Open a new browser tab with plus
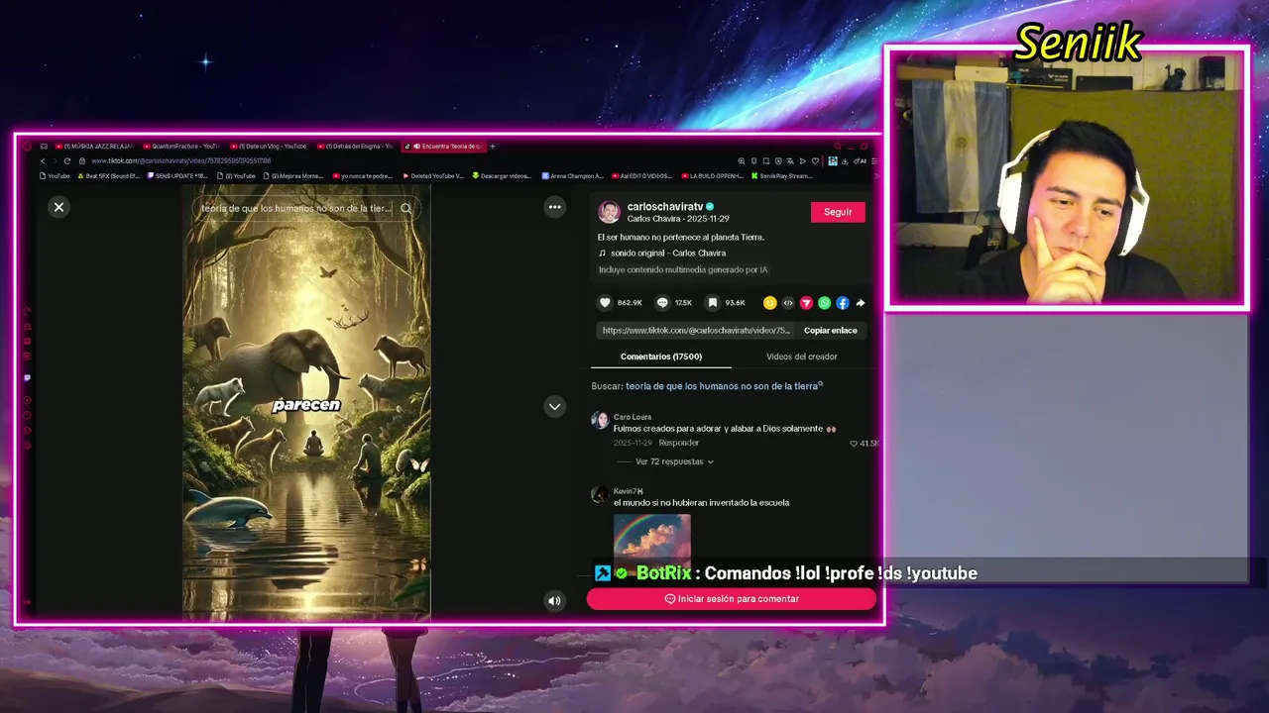Viewport: 1269px width, 713px height. (x=493, y=147)
